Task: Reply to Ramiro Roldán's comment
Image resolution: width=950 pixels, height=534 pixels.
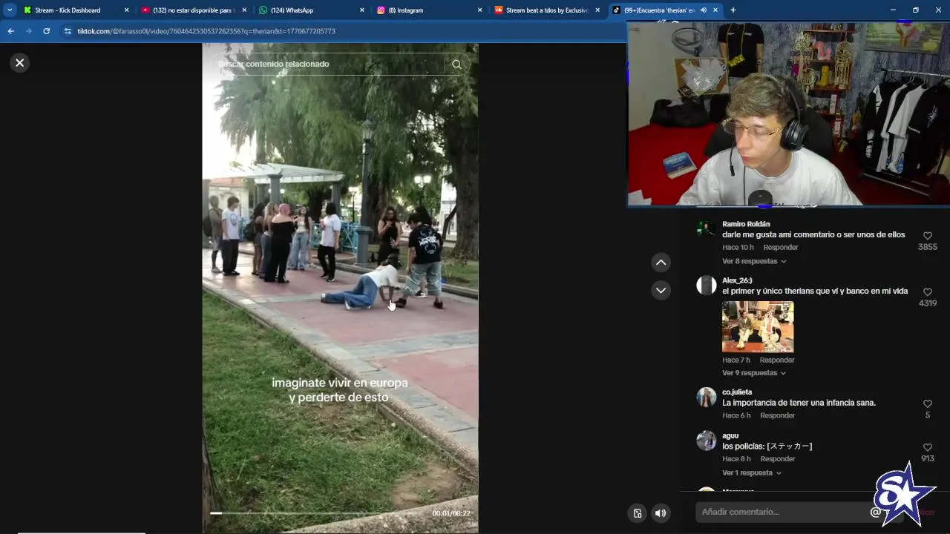Action: [781, 248]
